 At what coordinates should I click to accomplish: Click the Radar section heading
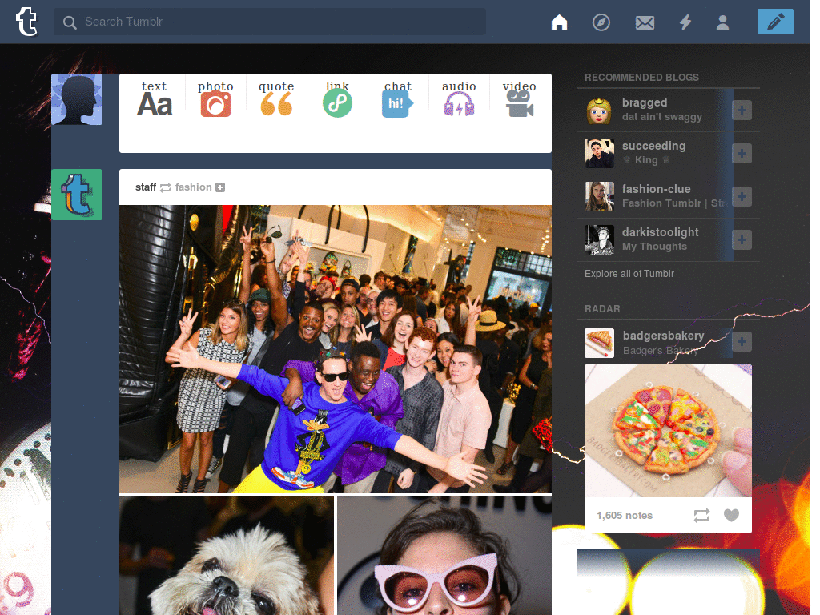(x=602, y=309)
